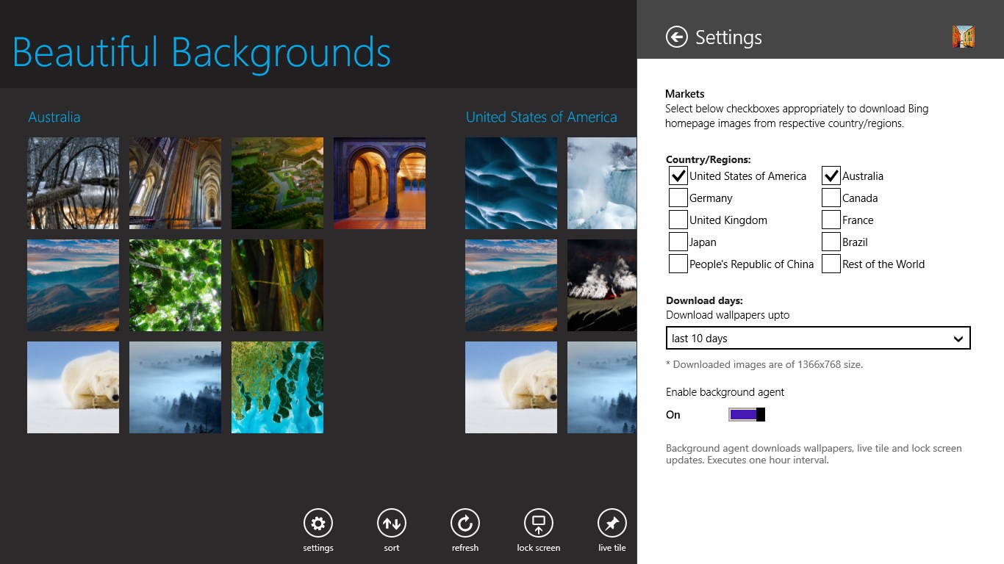Click the app logo in Settings panel

(x=963, y=35)
